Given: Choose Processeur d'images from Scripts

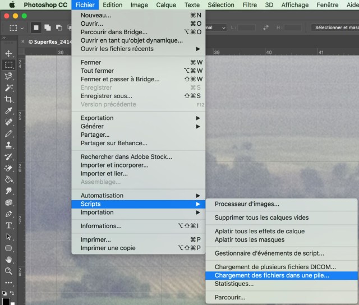Looking at the screenshot, I should tap(247, 204).
